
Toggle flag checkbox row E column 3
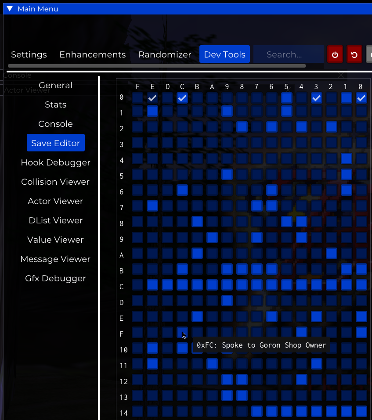click(x=317, y=316)
